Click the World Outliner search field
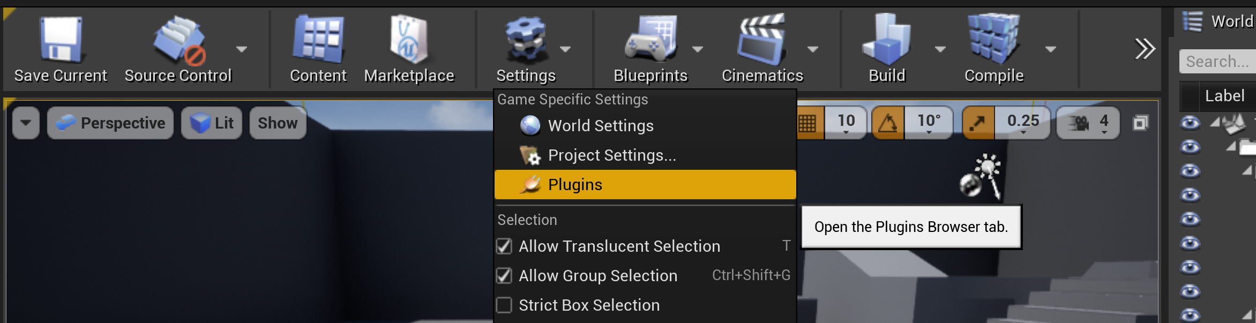The width and height of the screenshot is (1256, 323). (1217, 62)
